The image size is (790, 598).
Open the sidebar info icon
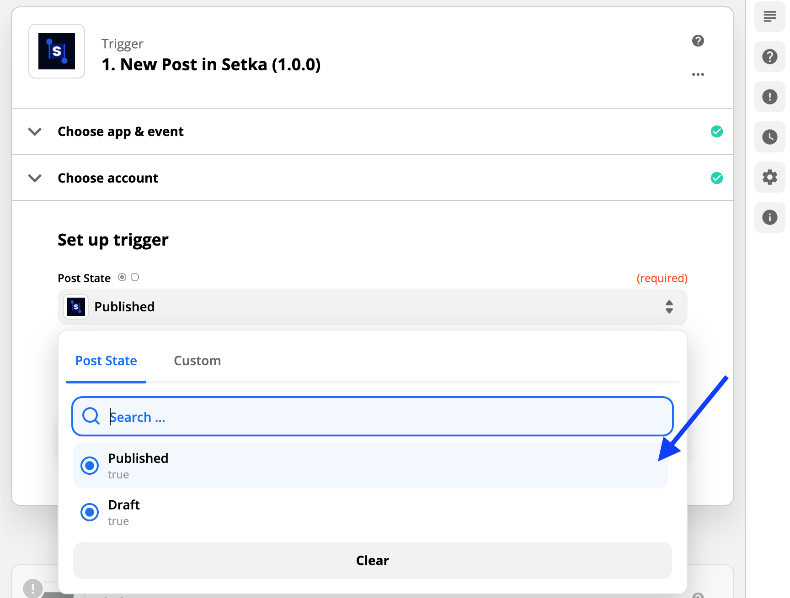click(769, 217)
